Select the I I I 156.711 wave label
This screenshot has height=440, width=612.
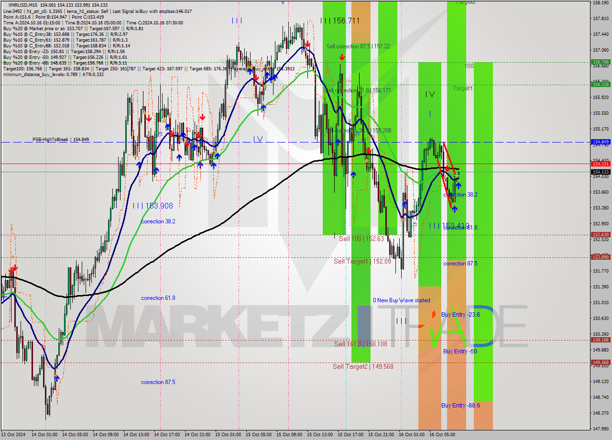[339, 21]
